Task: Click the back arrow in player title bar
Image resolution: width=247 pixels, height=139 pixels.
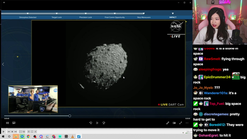Action: [x=4, y=3]
